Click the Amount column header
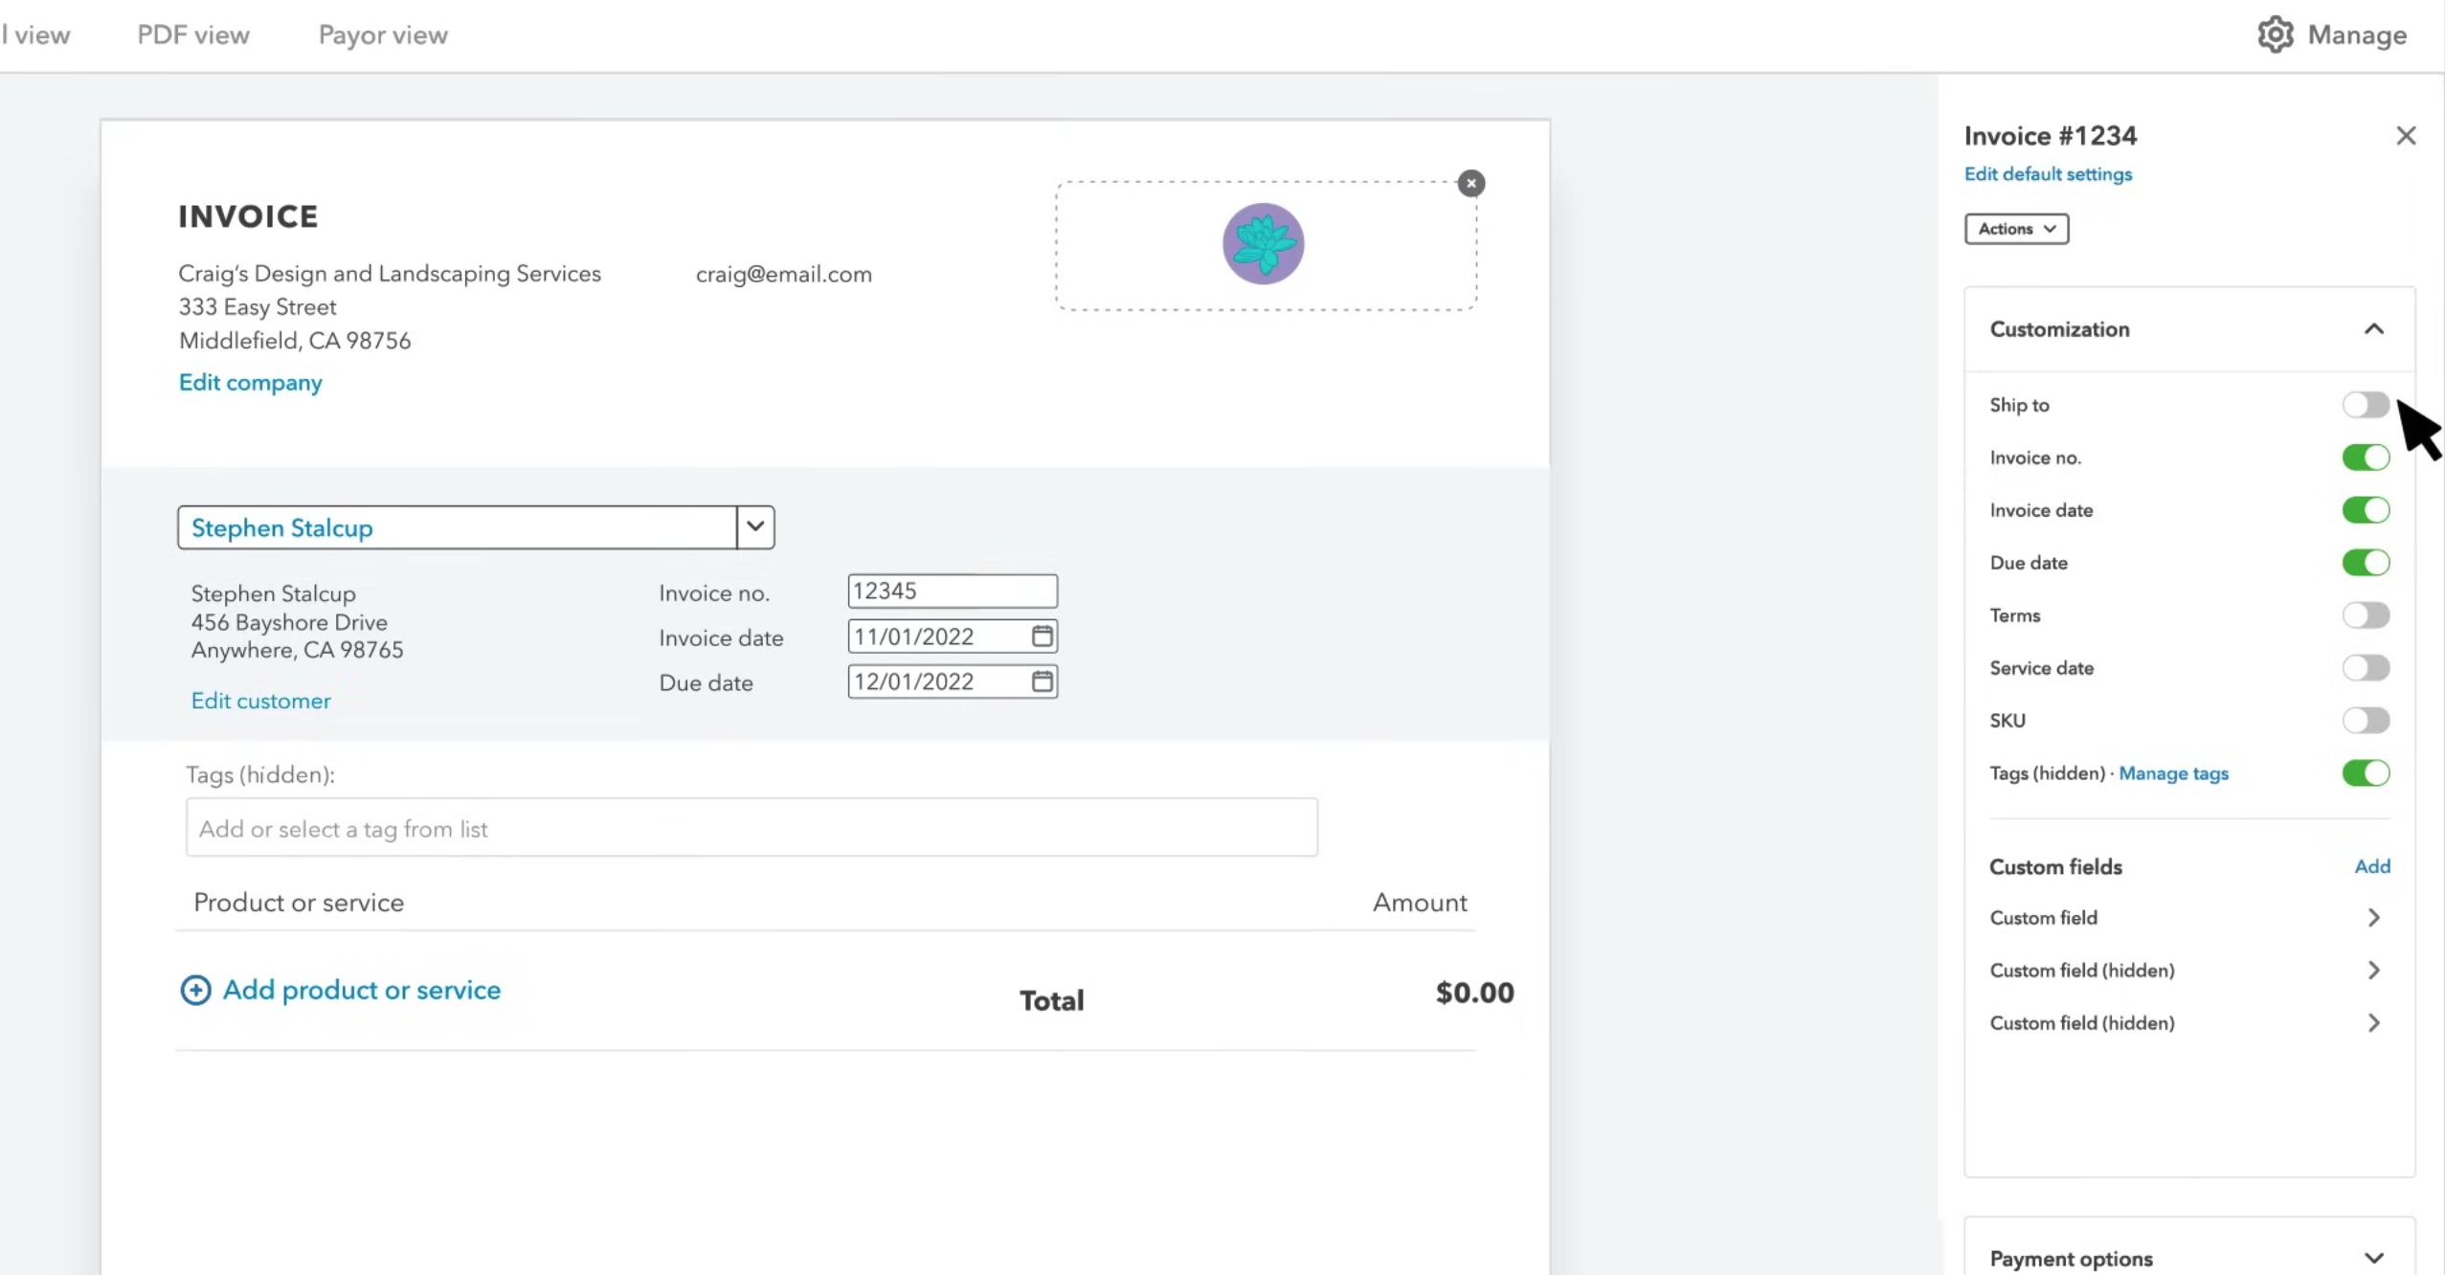The height and width of the screenshot is (1275, 2445). 1420,903
